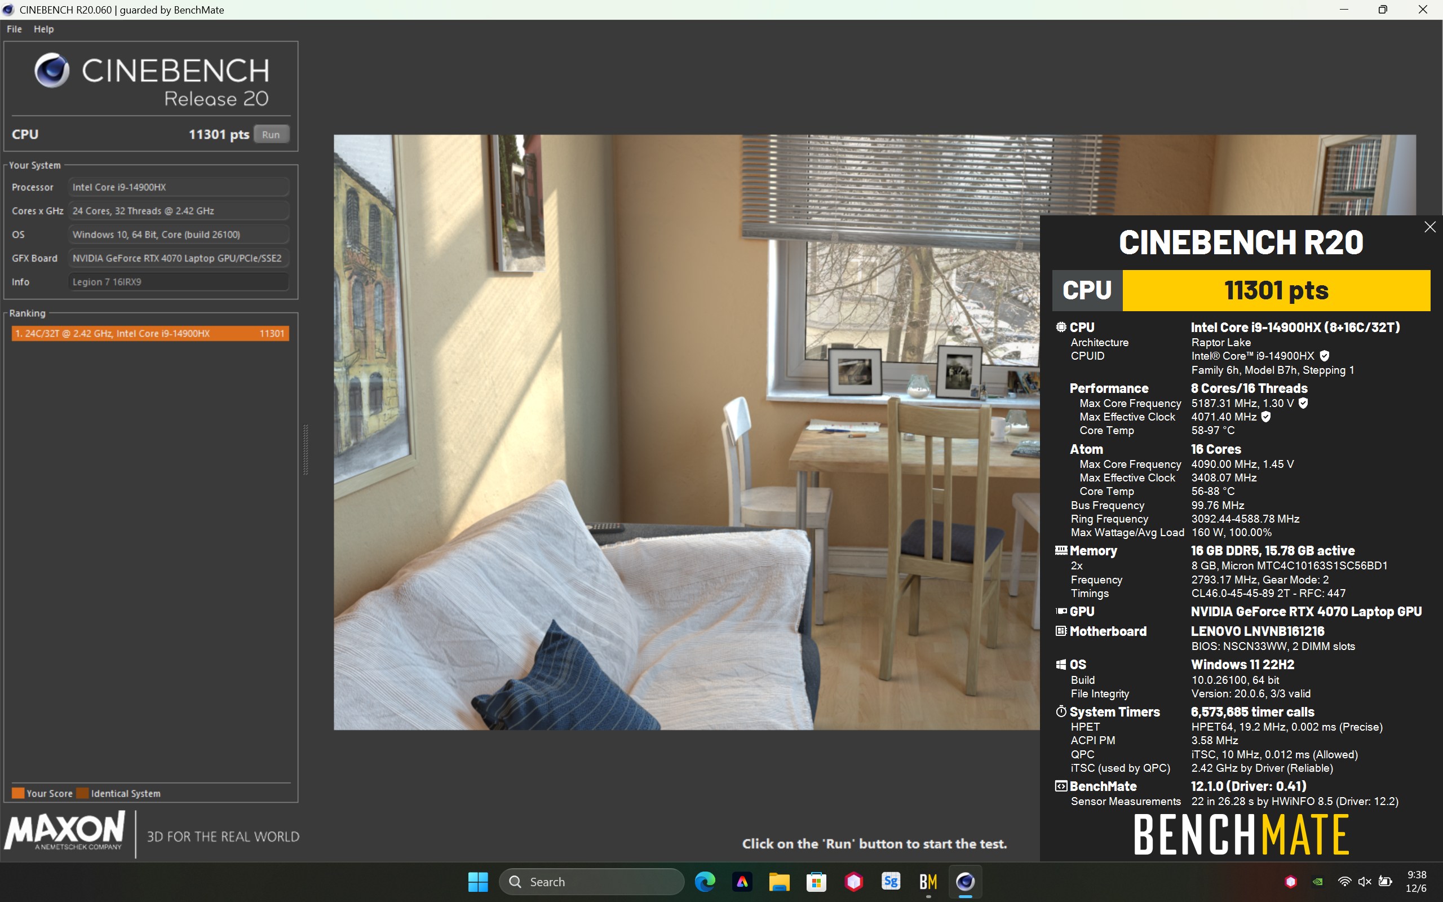Image resolution: width=1443 pixels, height=902 pixels.
Task: Click the OS field Windows 10, 64 Bit
Action: click(x=178, y=235)
